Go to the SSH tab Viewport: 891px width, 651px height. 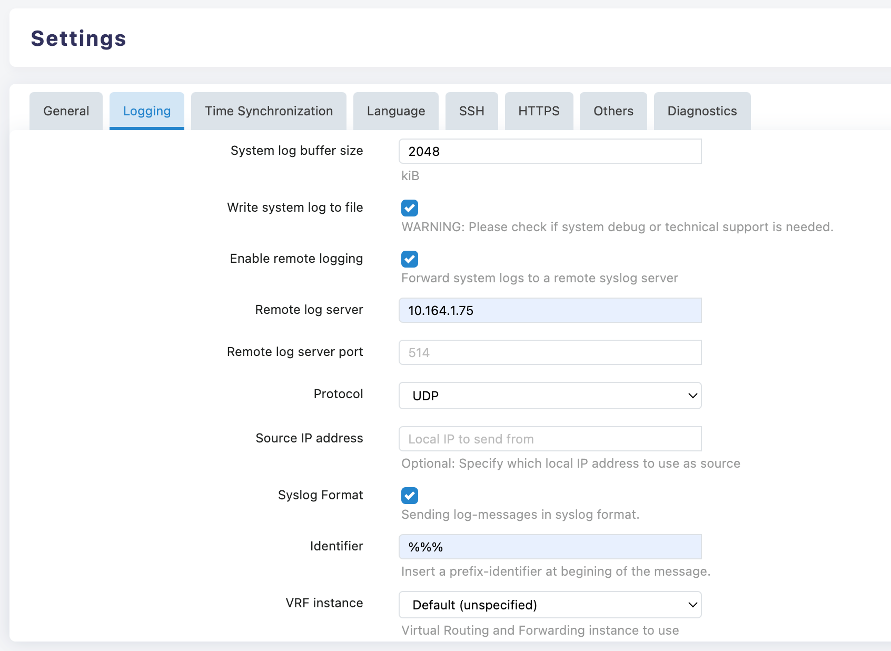click(471, 111)
